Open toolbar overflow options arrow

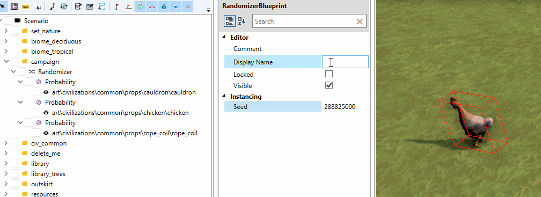(208, 10)
